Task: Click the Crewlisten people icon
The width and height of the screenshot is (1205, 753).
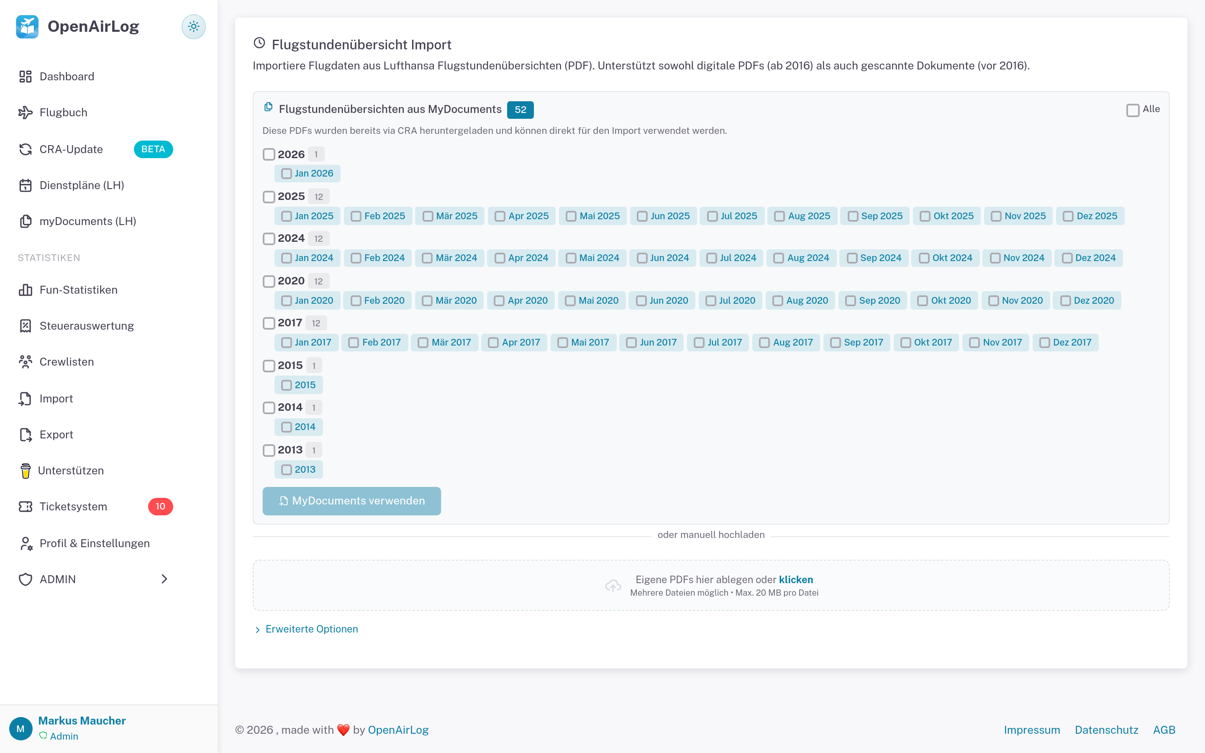Action: [26, 362]
